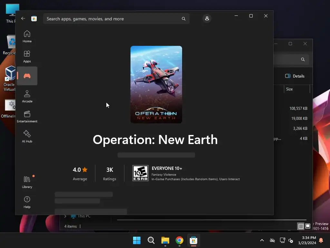Click search icon in File Explorer window

303,59
